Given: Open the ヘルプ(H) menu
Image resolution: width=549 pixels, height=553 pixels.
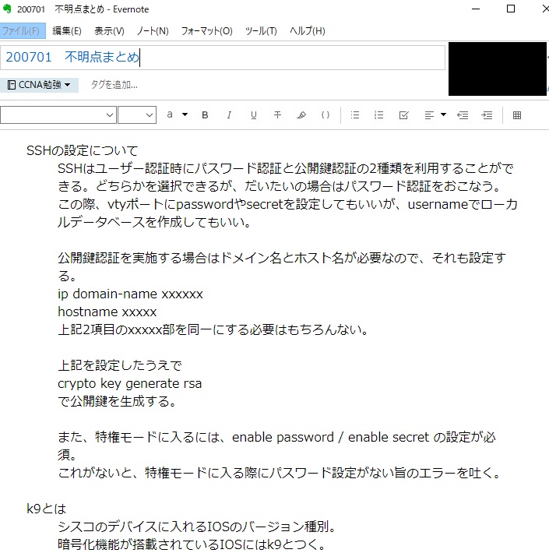Looking at the screenshot, I should (x=308, y=31).
